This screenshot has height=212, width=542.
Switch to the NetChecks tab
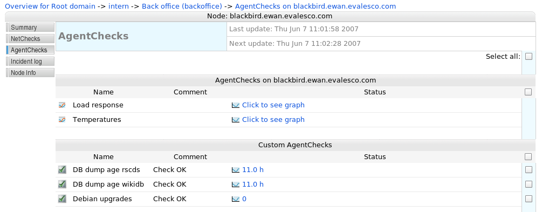click(x=30, y=39)
